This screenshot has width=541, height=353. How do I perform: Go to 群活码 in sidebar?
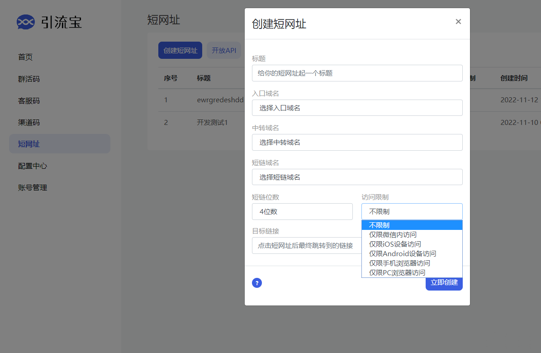point(29,79)
